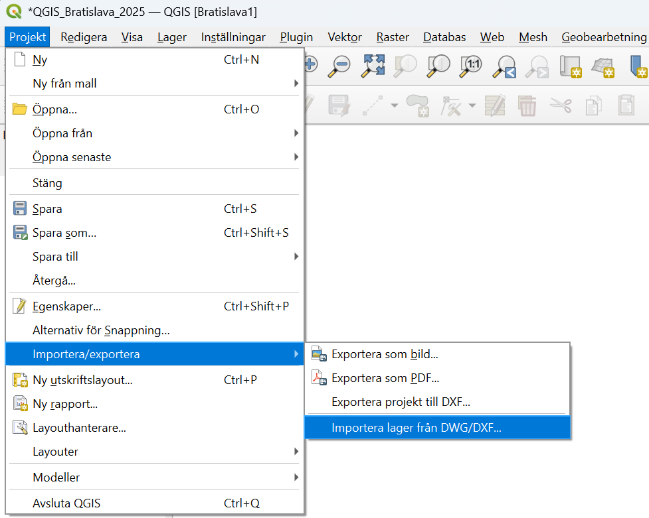Expand Ny från mall submenu
The height and width of the screenshot is (518, 649).
tap(296, 83)
